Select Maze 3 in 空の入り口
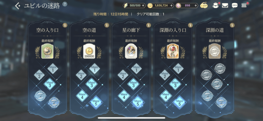This screenshot has width=263, height=121. 50,84
